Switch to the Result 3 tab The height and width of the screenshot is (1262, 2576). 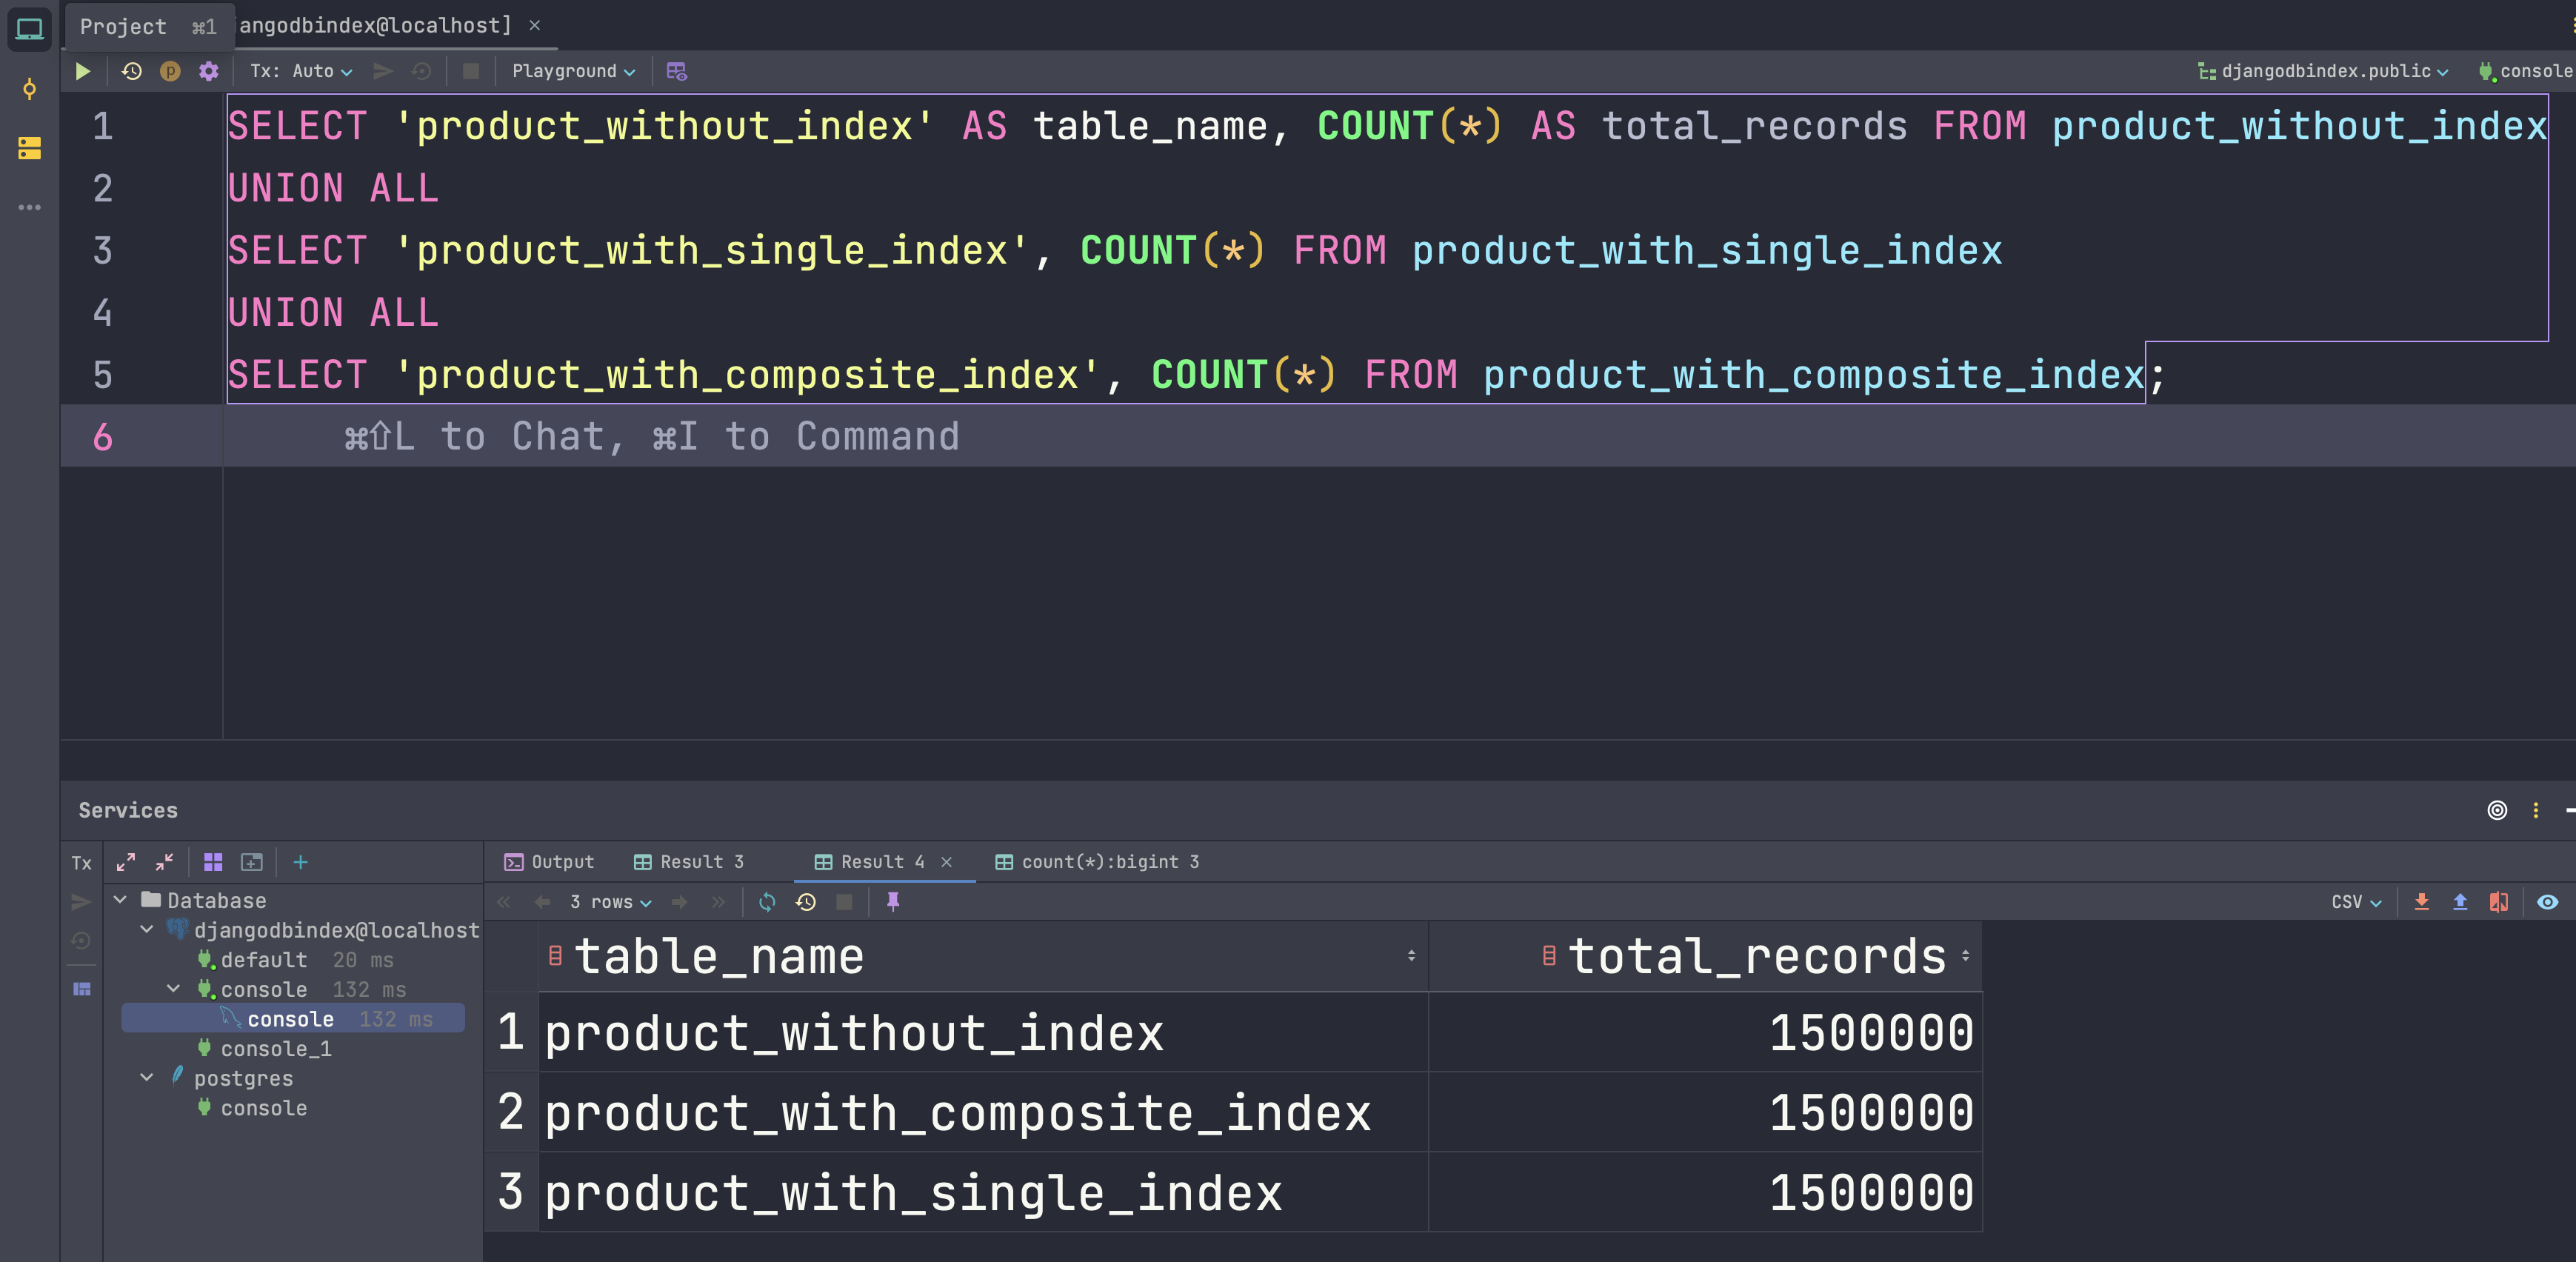coord(690,862)
